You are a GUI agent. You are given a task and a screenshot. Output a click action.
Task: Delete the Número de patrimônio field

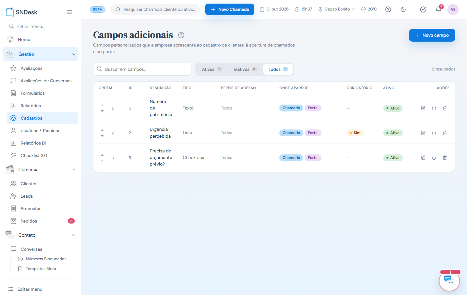(x=445, y=108)
